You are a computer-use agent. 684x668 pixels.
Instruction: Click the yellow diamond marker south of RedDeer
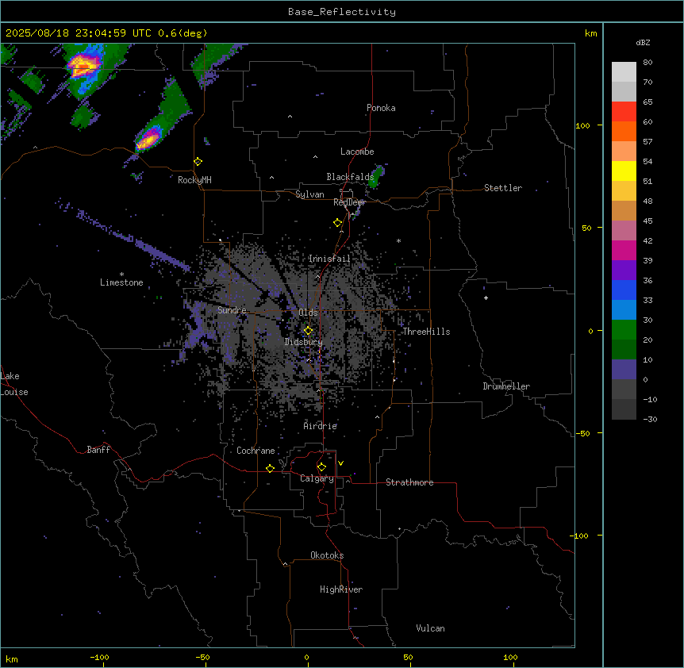coord(338,223)
